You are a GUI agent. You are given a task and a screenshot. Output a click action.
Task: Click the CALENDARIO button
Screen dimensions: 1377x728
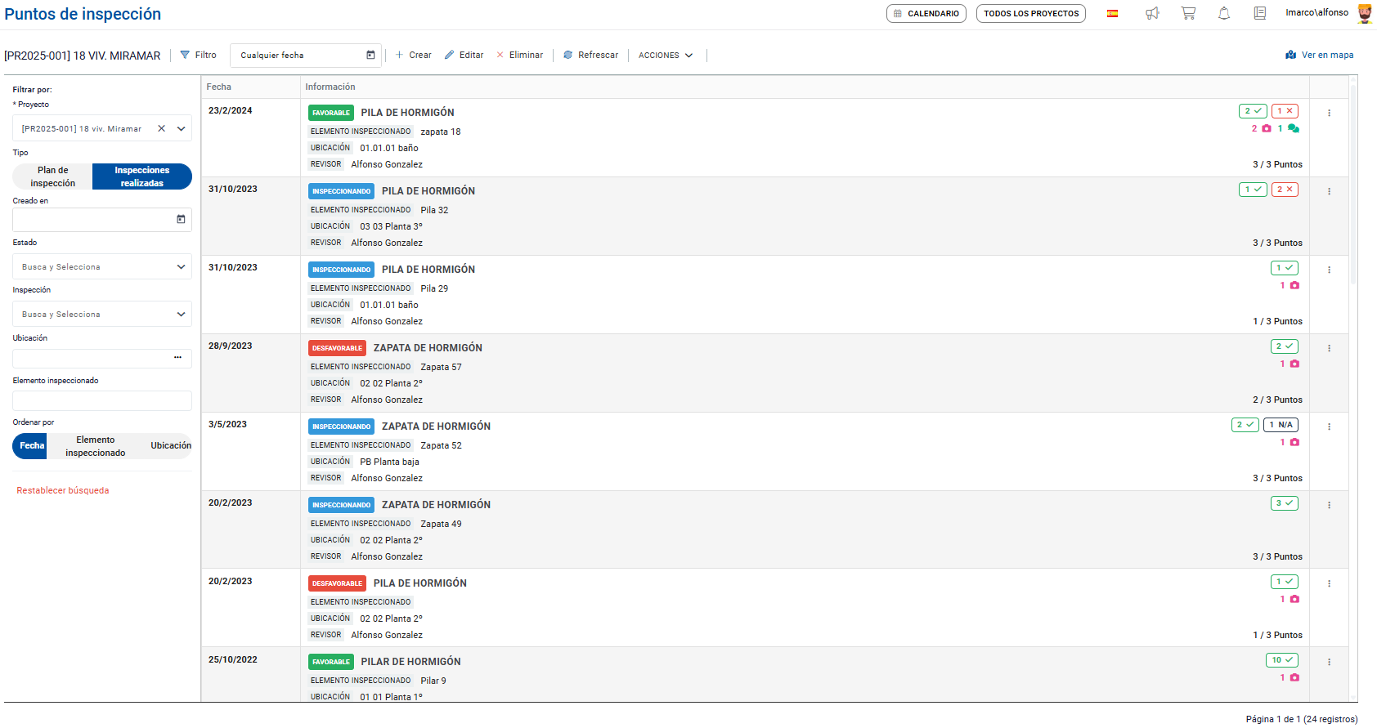click(926, 14)
